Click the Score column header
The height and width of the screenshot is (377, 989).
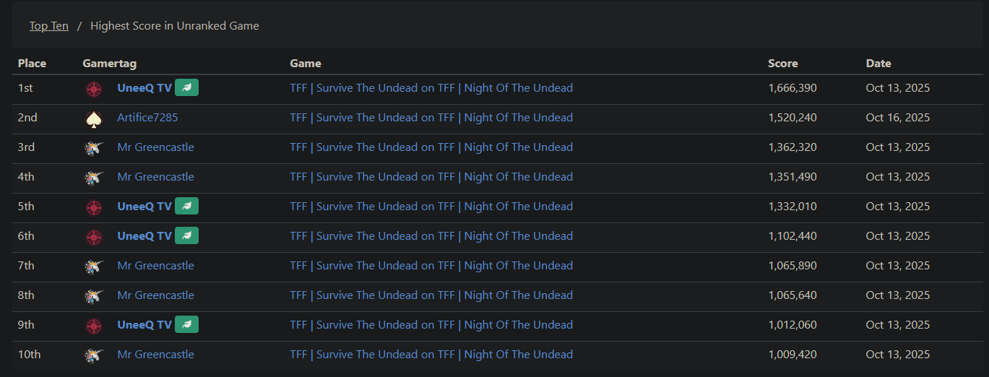[x=782, y=64]
